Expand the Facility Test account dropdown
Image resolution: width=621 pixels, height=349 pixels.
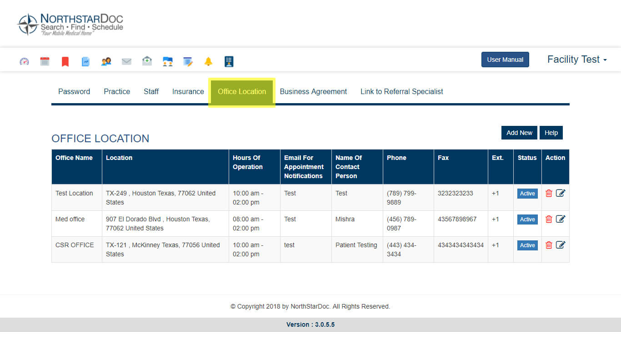577,60
